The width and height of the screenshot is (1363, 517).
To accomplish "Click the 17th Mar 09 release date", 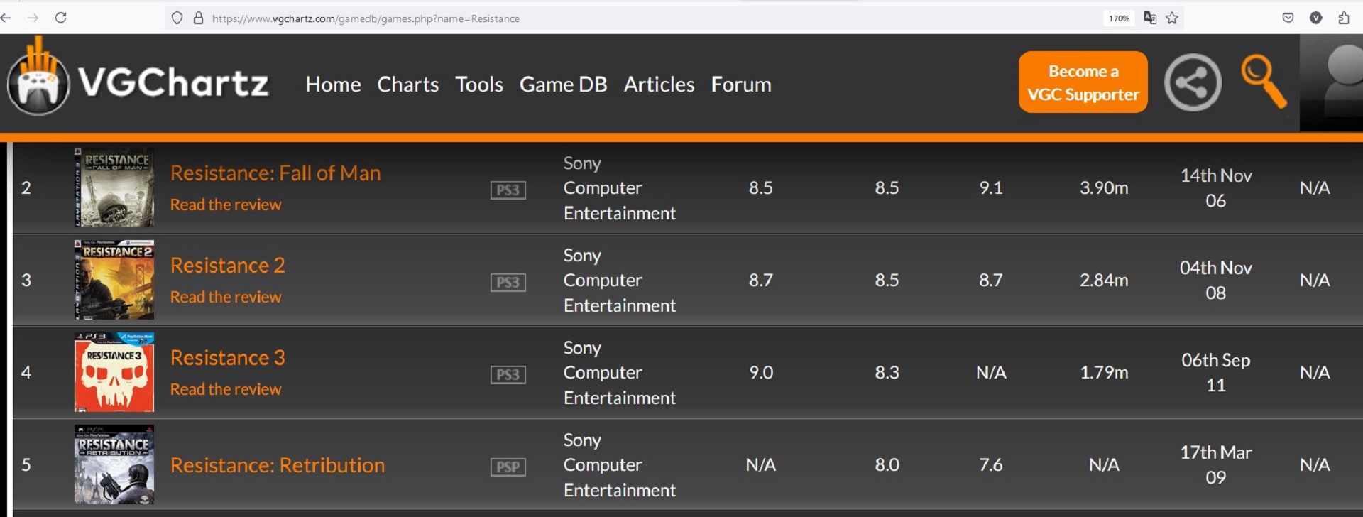I will coord(1216,464).
